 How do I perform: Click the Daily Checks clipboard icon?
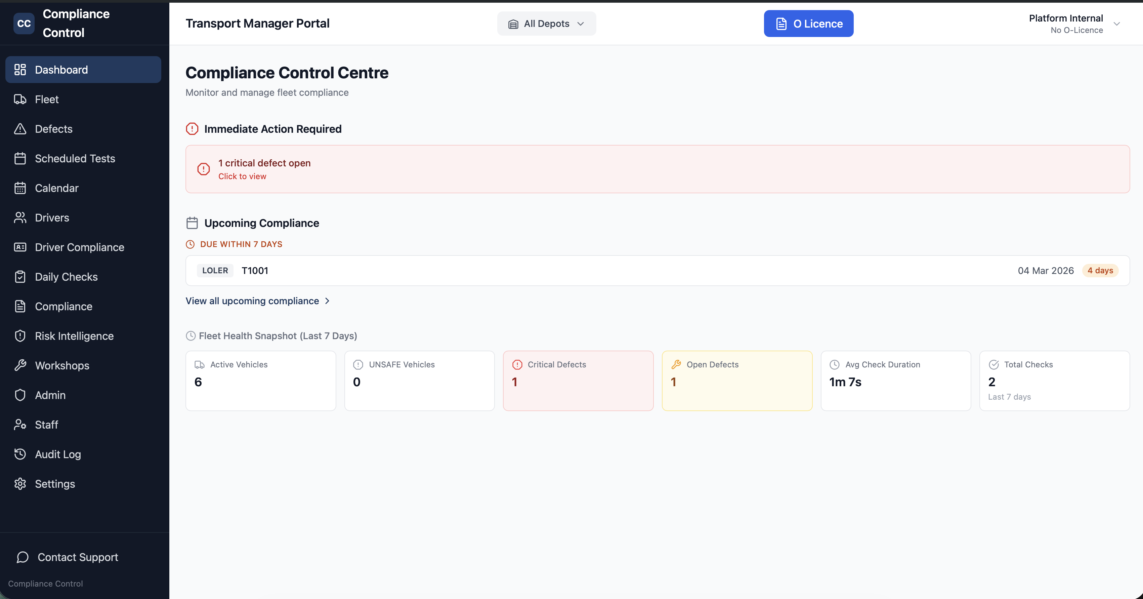(x=20, y=277)
